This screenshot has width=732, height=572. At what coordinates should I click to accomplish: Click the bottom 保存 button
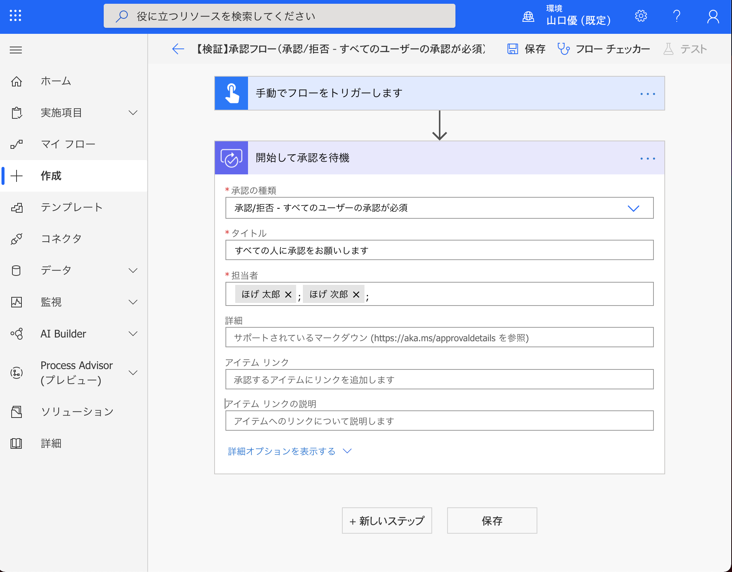tap(492, 521)
